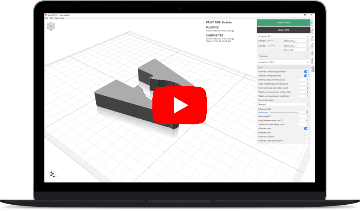This screenshot has width=360, height=211.
Task: Click the YouTube play button overlay
Action: [x=180, y=105]
